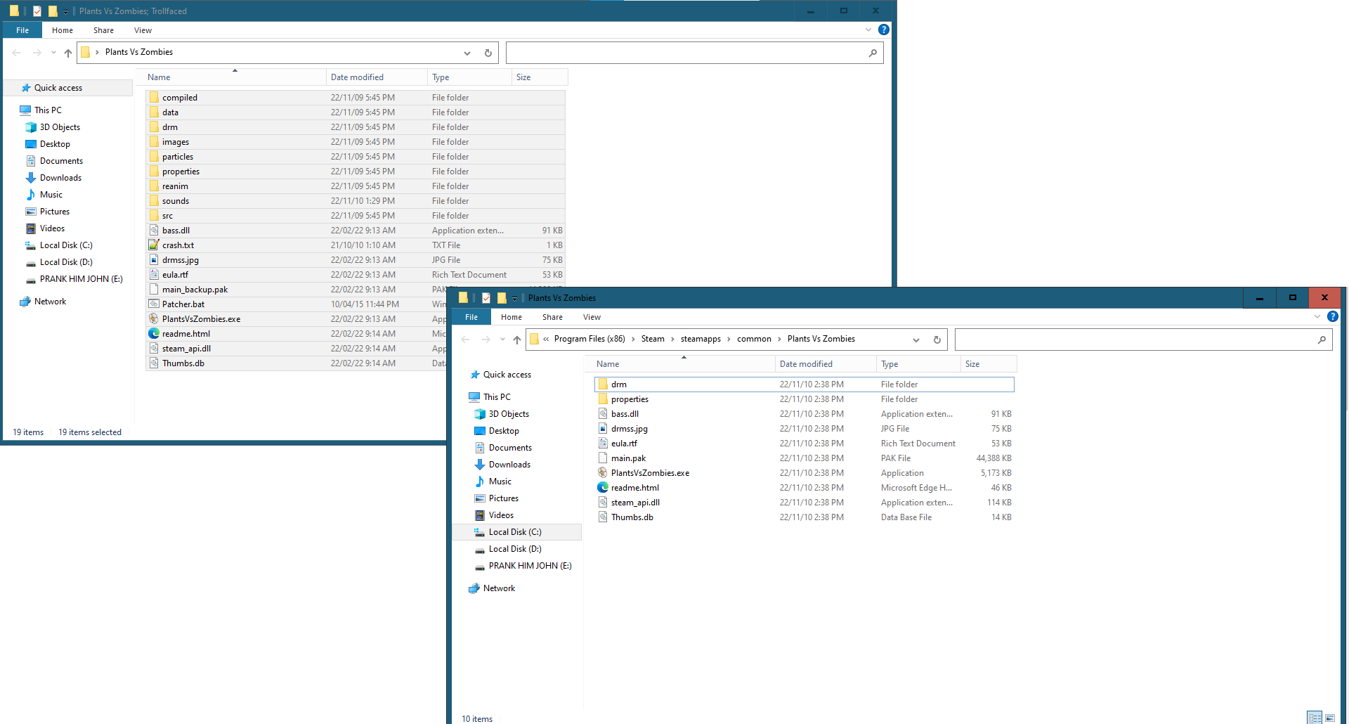Open View tab in front window
This screenshot has width=1349, height=724.
pyautogui.click(x=592, y=317)
